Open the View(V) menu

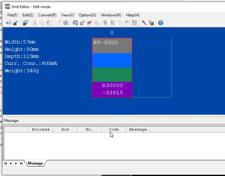click(67, 15)
